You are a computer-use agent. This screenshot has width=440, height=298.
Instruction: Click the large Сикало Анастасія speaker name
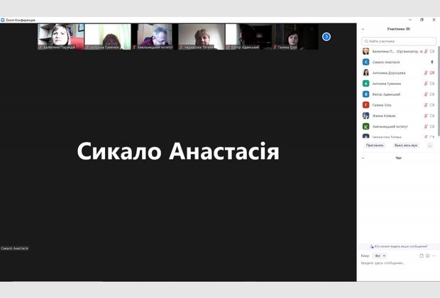click(178, 151)
